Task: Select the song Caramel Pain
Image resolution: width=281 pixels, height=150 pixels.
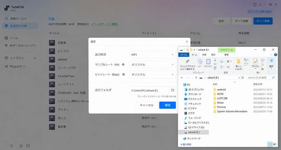Action: pyautogui.click(x=66, y=76)
